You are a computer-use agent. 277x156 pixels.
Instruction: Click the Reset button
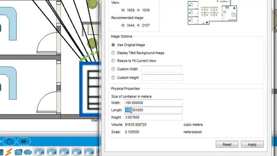coord(227,144)
